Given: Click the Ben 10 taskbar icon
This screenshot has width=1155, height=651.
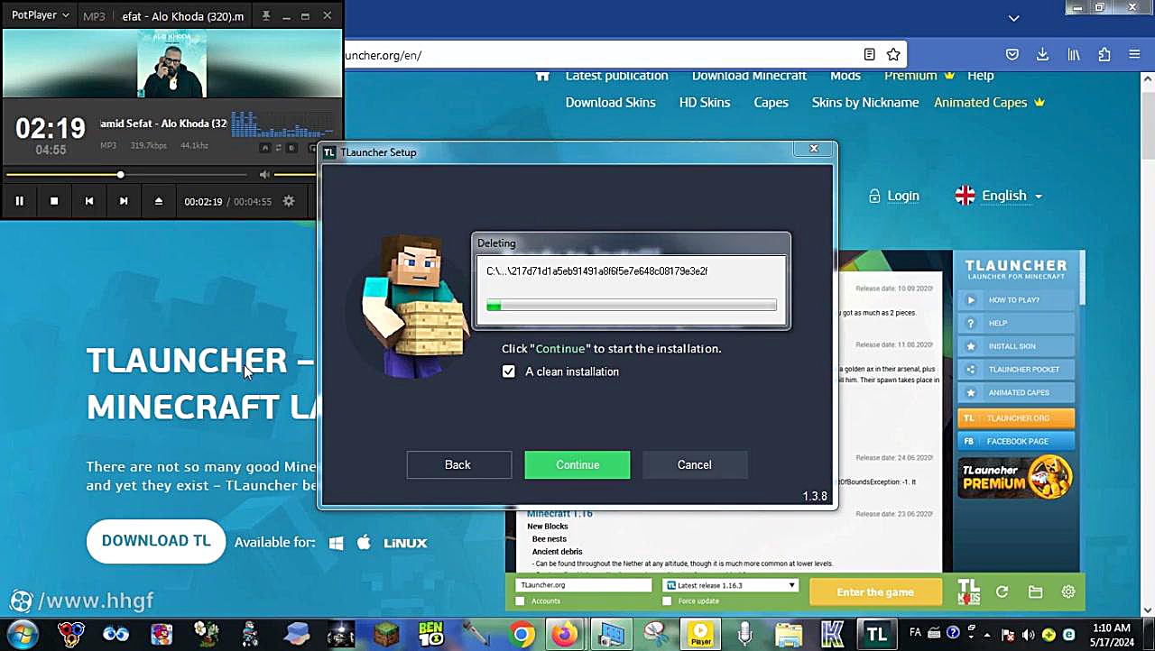Looking at the screenshot, I should point(431,635).
